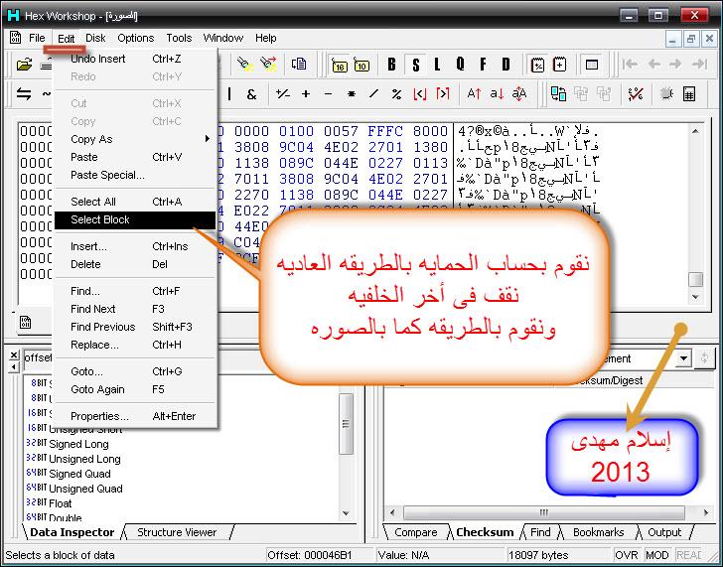723x567 pixels.
Task: Choose Paste Special... menu entry
Action: (x=135, y=175)
